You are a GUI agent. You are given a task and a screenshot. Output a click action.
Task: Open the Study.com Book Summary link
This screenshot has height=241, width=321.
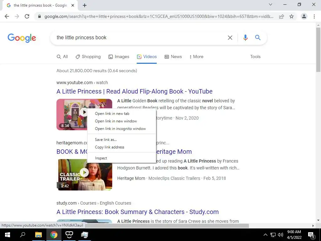(138, 212)
